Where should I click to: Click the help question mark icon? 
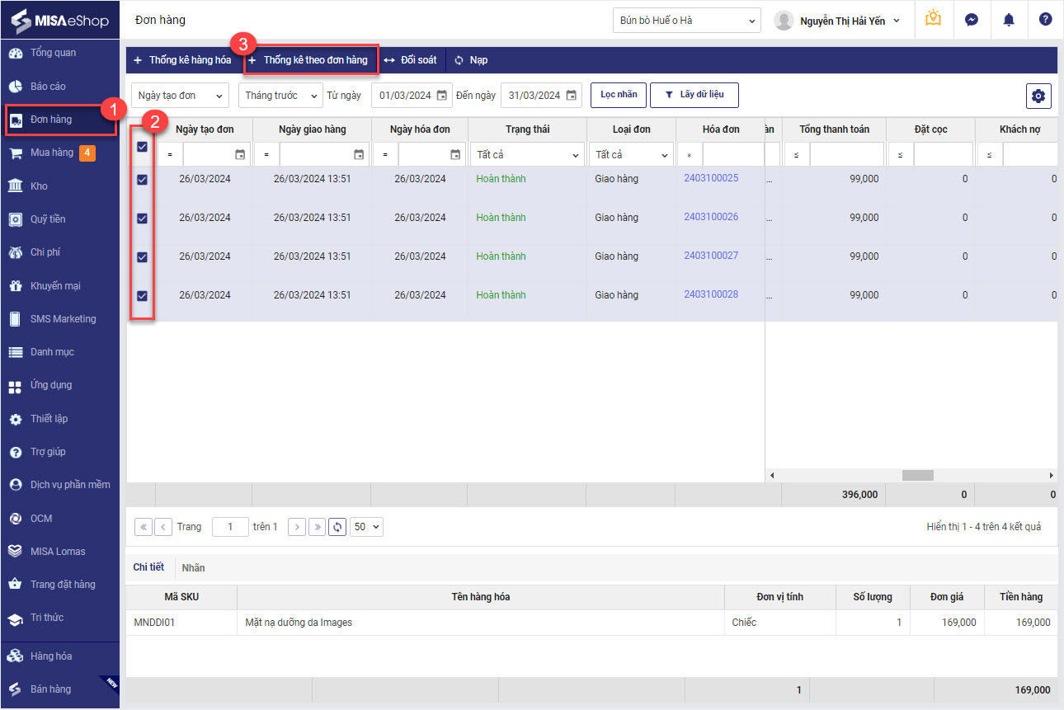pos(1045,20)
